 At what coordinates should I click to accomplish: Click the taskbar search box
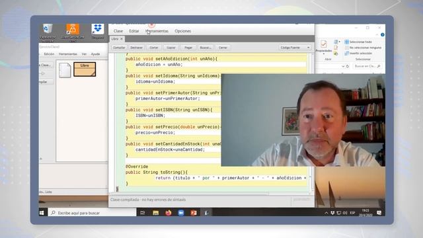click(93, 213)
